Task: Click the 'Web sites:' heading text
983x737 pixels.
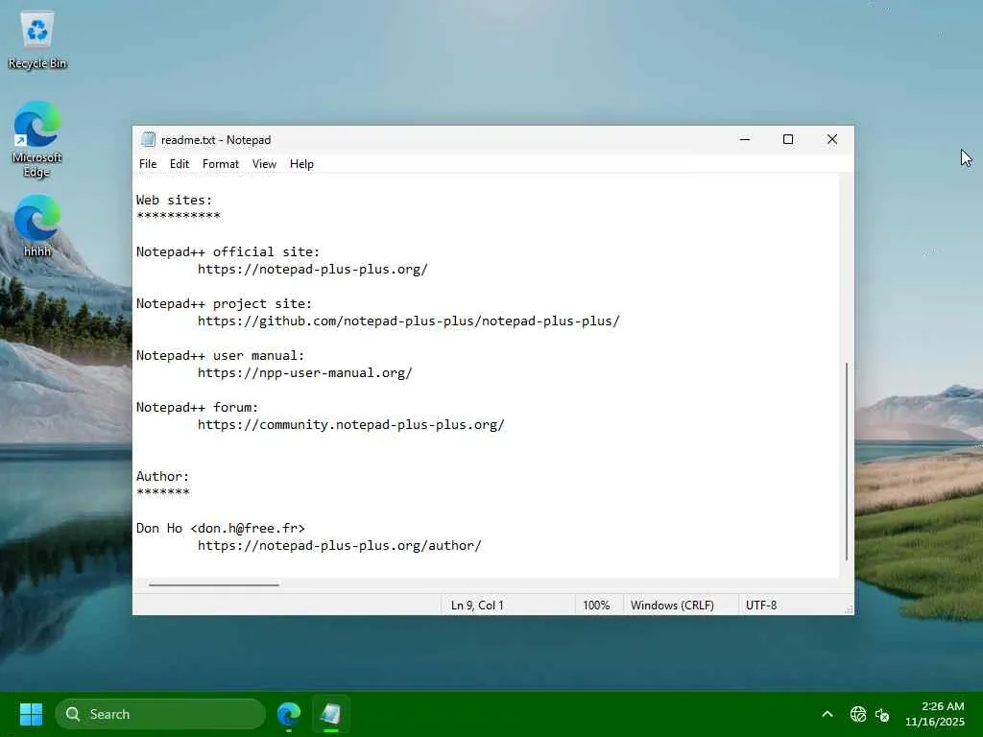Action: (x=175, y=200)
